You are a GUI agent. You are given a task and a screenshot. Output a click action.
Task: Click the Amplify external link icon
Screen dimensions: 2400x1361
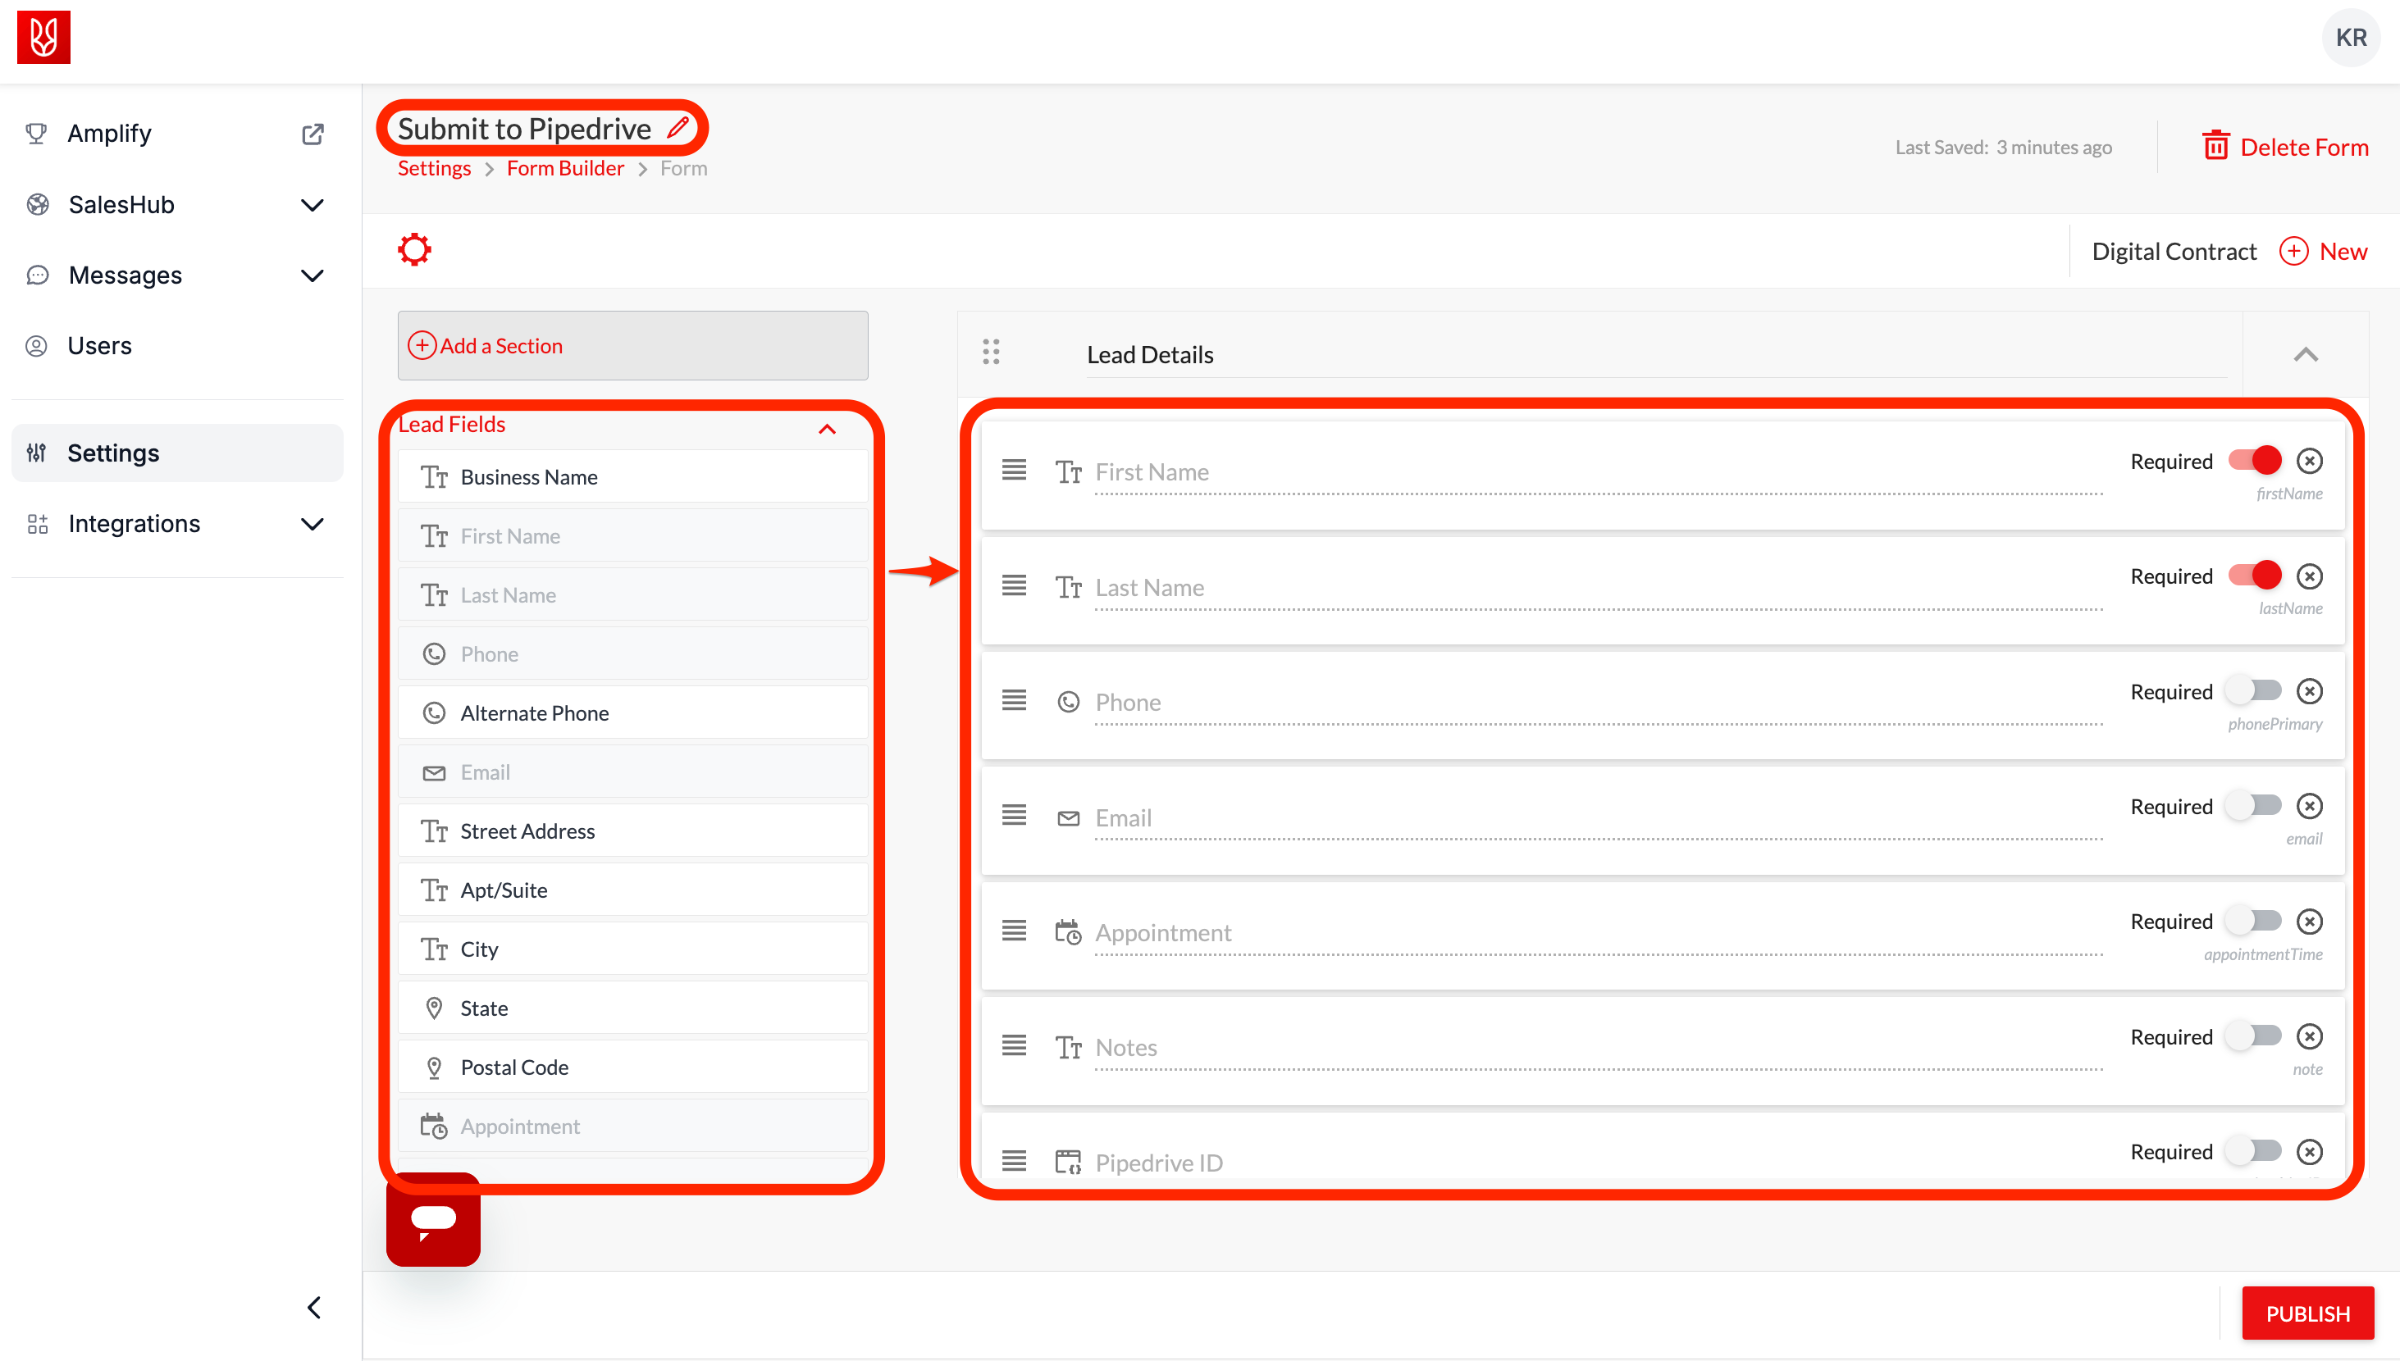[x=313, y=134]
